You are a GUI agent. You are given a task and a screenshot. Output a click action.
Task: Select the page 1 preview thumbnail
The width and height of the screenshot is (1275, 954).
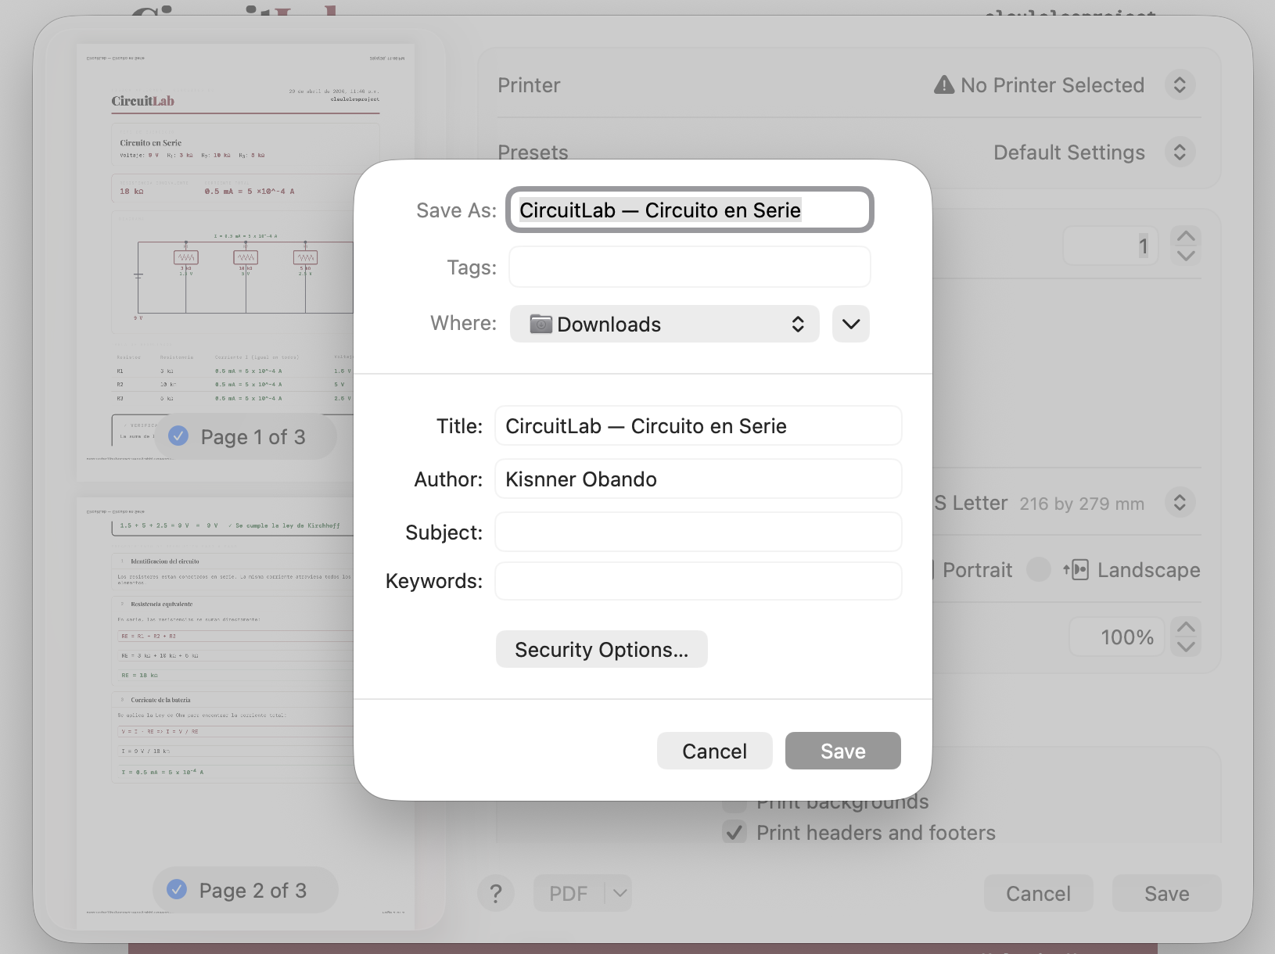coord(246,258)
